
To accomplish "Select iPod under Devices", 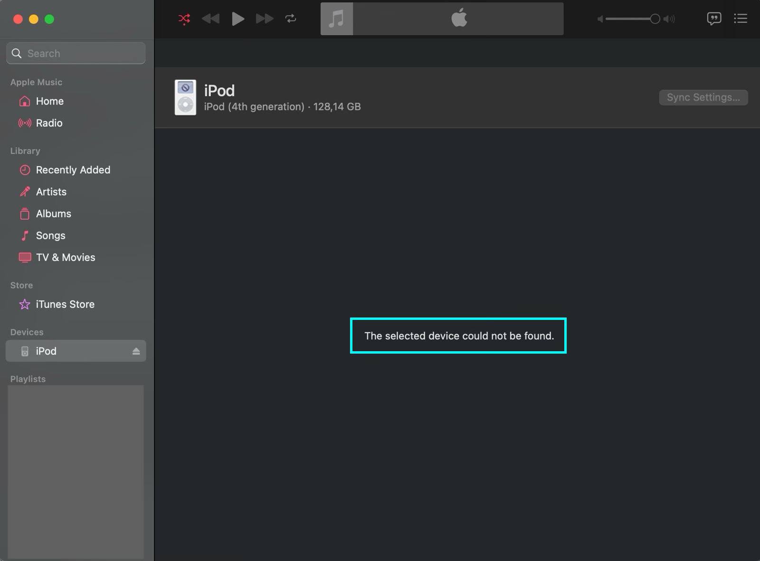I will pos(76,351).
